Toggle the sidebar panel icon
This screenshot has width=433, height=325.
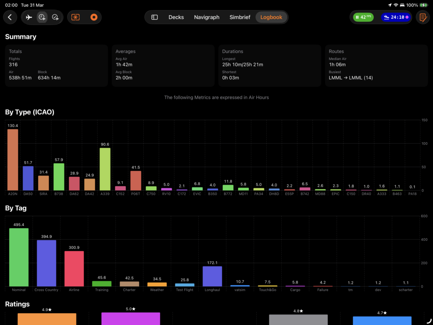point(155,17)
